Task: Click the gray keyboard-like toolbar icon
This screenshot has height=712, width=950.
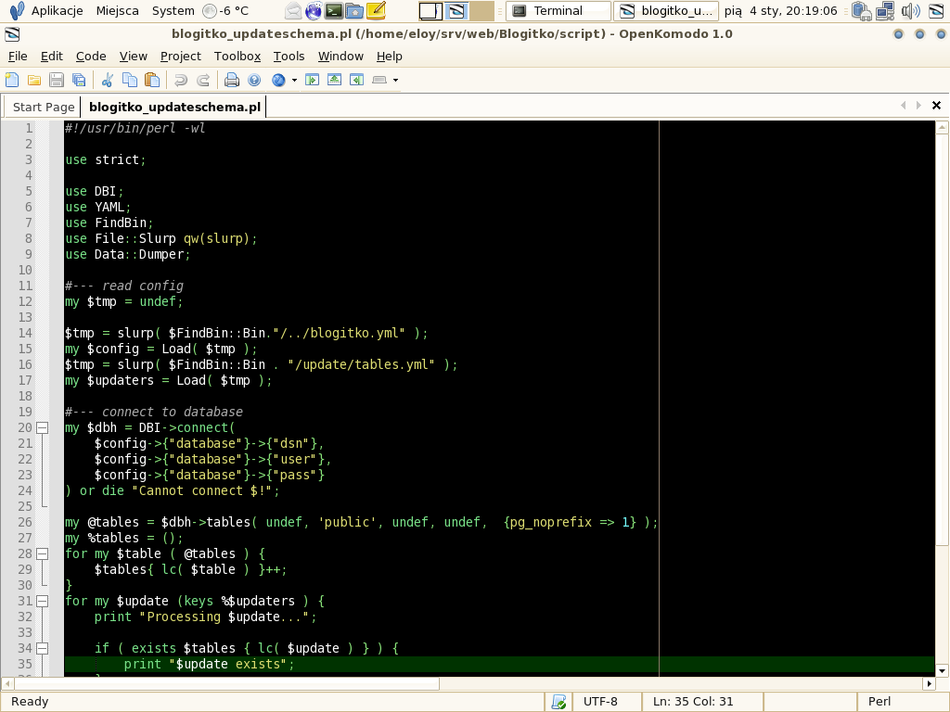Action: (379, 80)
